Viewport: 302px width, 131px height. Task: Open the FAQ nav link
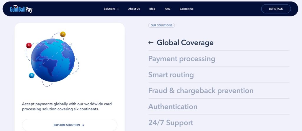tap(168, 9)
